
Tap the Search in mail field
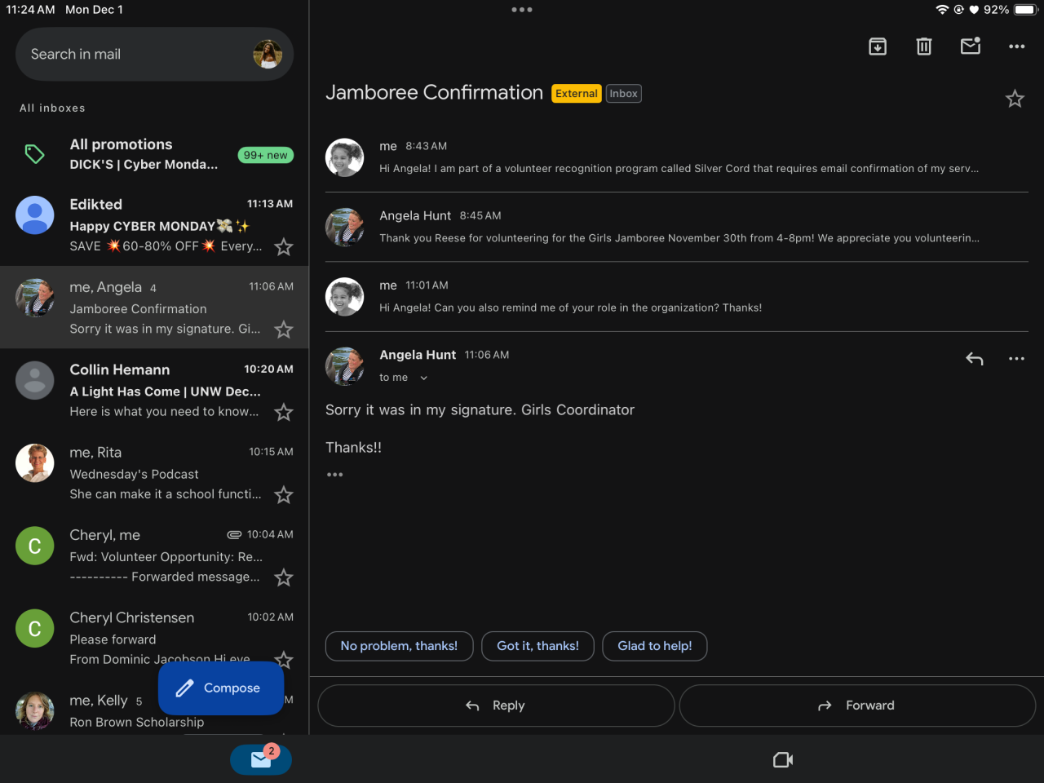(x=154, y=54)
